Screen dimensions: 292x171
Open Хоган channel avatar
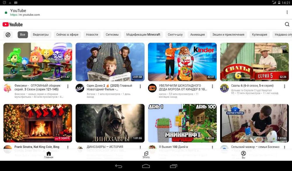(80, 88)
